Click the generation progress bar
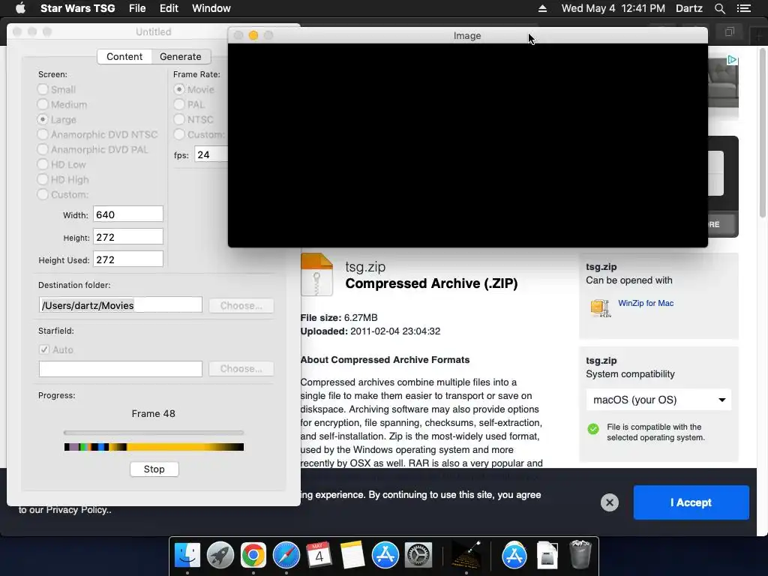 click(x=153, y=433)
